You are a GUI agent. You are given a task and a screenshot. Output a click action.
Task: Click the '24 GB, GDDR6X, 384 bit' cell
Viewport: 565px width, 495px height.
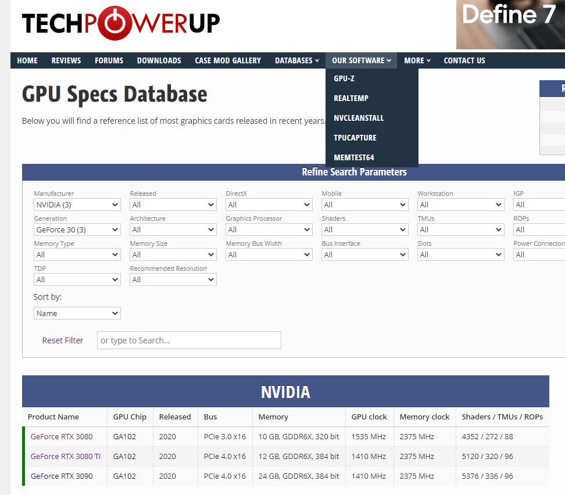[x=299, y=476]
